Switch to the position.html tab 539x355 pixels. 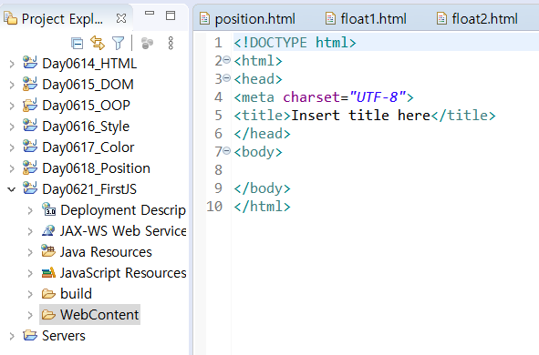(x=247, y=18)
